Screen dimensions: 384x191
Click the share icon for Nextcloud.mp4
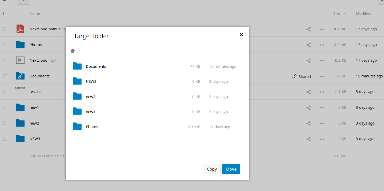tap(308, 61)
